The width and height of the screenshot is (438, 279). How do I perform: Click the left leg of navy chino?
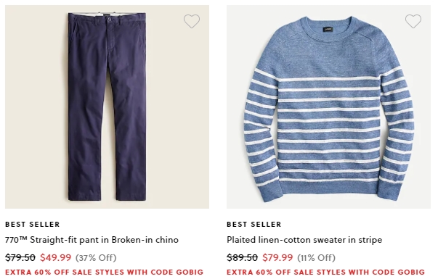click(85, 125)
